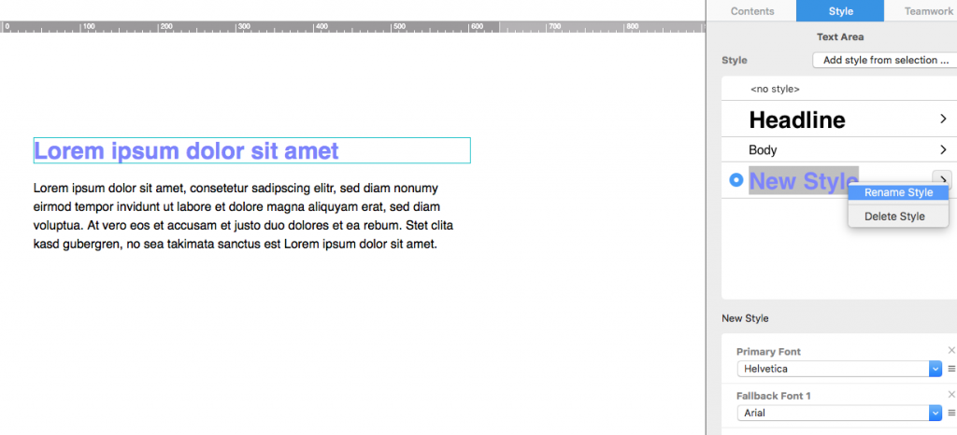This screenshot has width=957, height=435.
Task: Choose Rename Style from context menu
Action: pyautogui.click(x=898, y=192)
